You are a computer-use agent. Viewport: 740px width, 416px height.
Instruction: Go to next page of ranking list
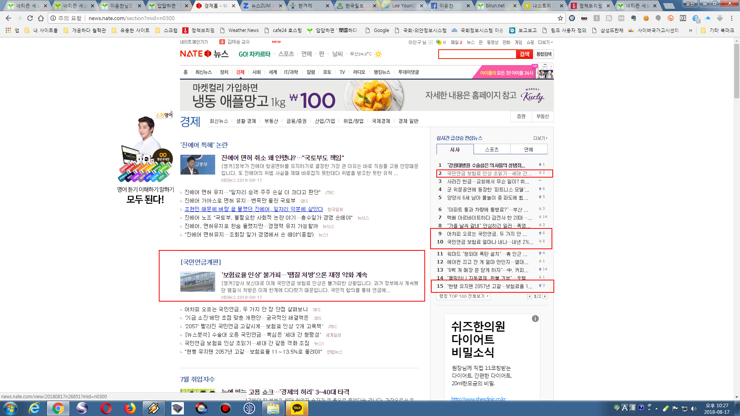545,296
